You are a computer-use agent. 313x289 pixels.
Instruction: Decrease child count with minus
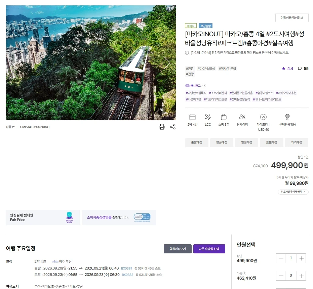pyautogui.click(x=281, y=276)
